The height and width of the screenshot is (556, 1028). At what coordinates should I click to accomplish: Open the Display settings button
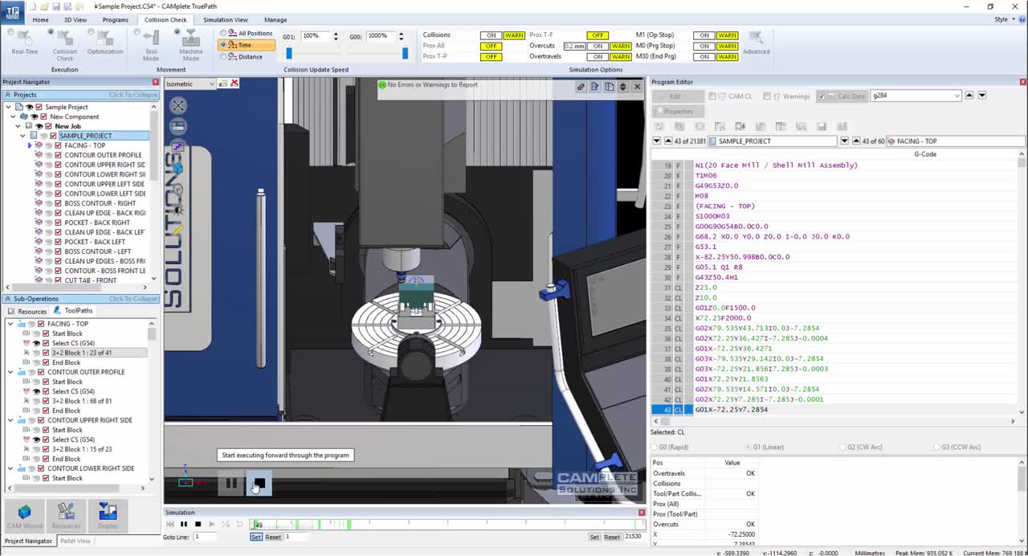(108, 516)
